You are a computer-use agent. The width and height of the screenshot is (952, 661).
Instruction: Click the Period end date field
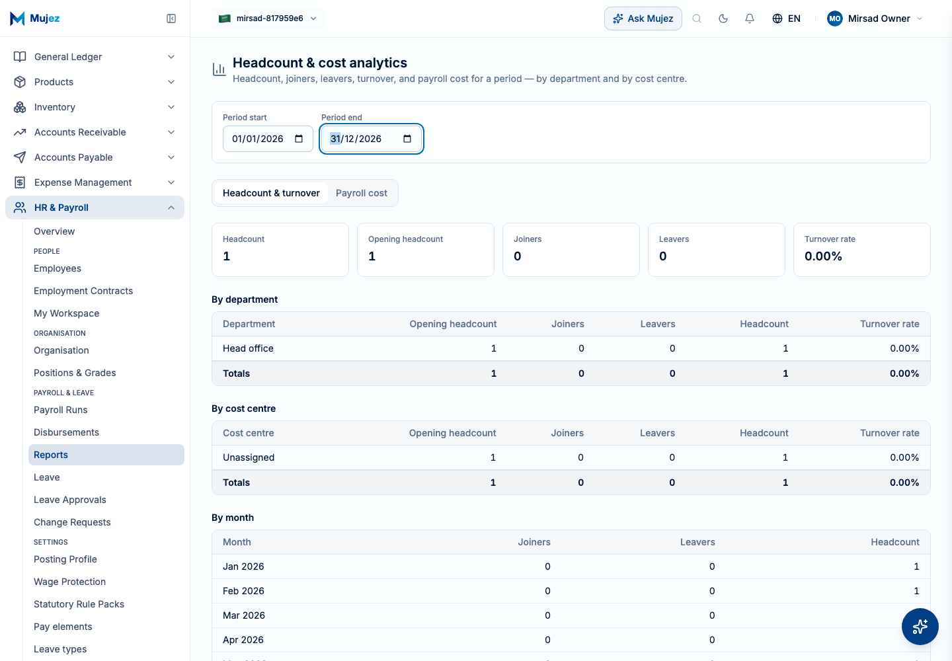pos(371,139)
